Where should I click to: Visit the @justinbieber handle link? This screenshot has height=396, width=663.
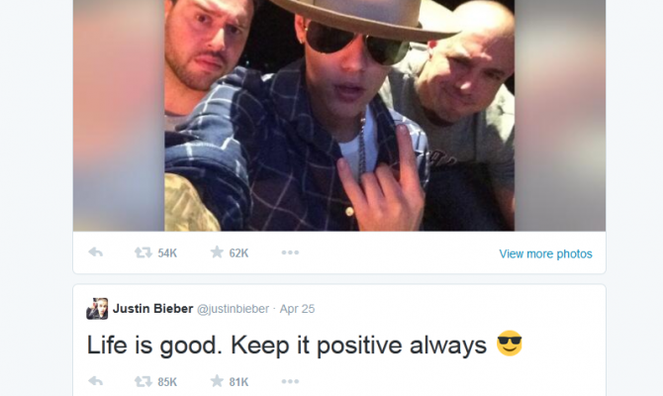(233, 309)
